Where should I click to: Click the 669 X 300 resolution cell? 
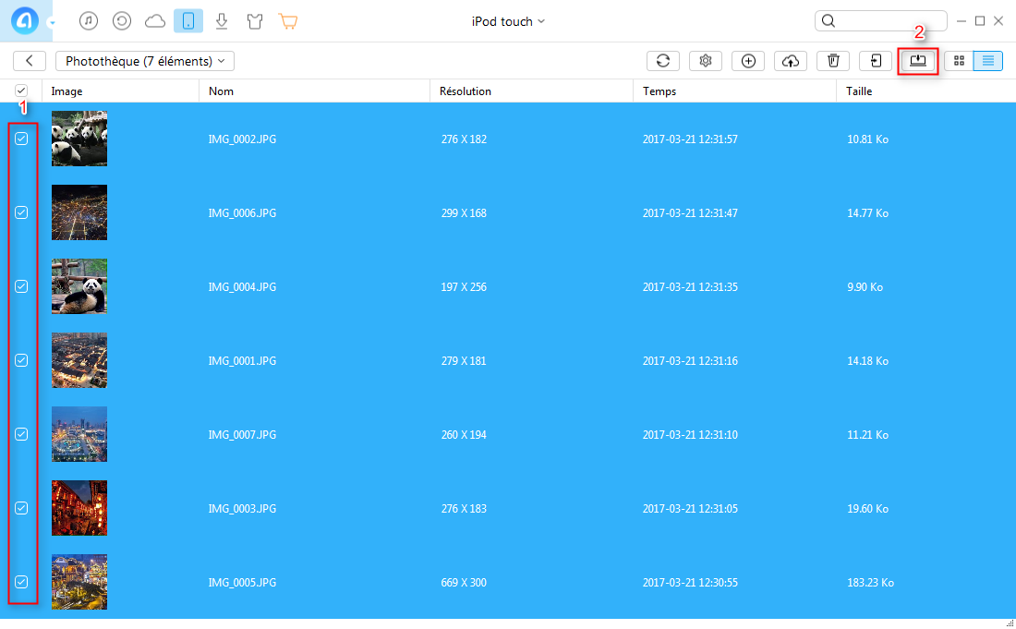pyautogui.click(x=464, y=583)
